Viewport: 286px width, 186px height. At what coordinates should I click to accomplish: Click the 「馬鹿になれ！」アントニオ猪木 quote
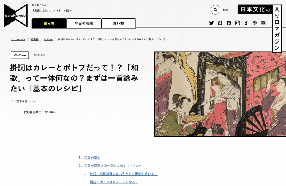pos(51,11)
